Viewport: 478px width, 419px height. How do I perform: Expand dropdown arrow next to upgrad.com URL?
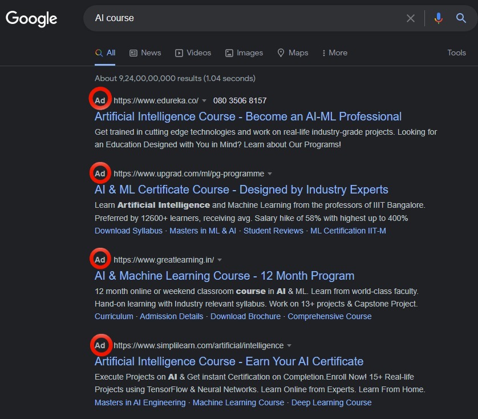269,174
